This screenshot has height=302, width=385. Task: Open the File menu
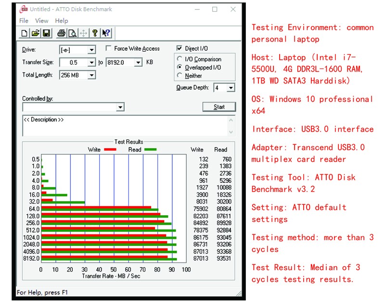[24, 21]
